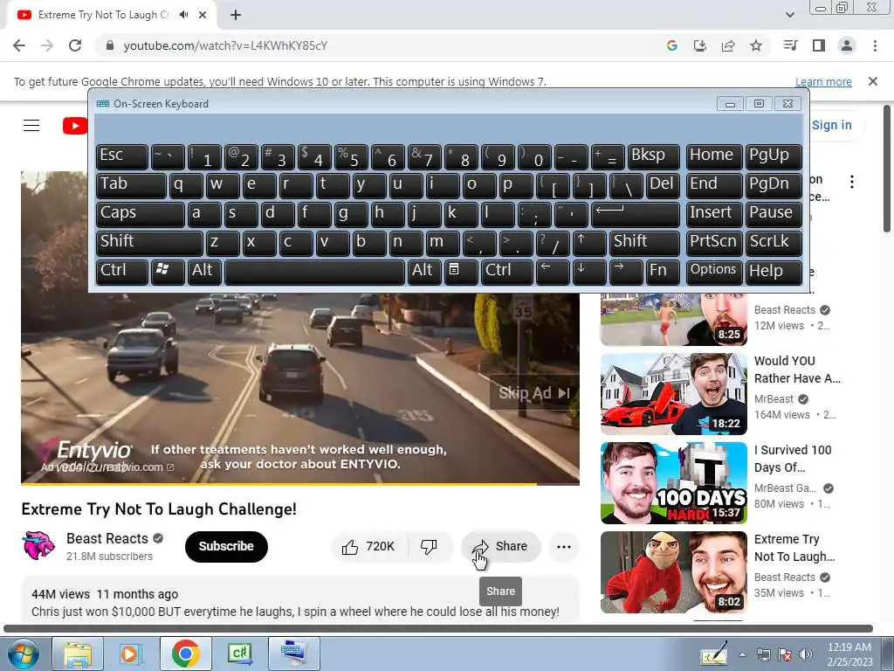
Task: Open the 8:02 Extreme Try Not To Laugh thumbnail
Action: click(x=674, y=571)
